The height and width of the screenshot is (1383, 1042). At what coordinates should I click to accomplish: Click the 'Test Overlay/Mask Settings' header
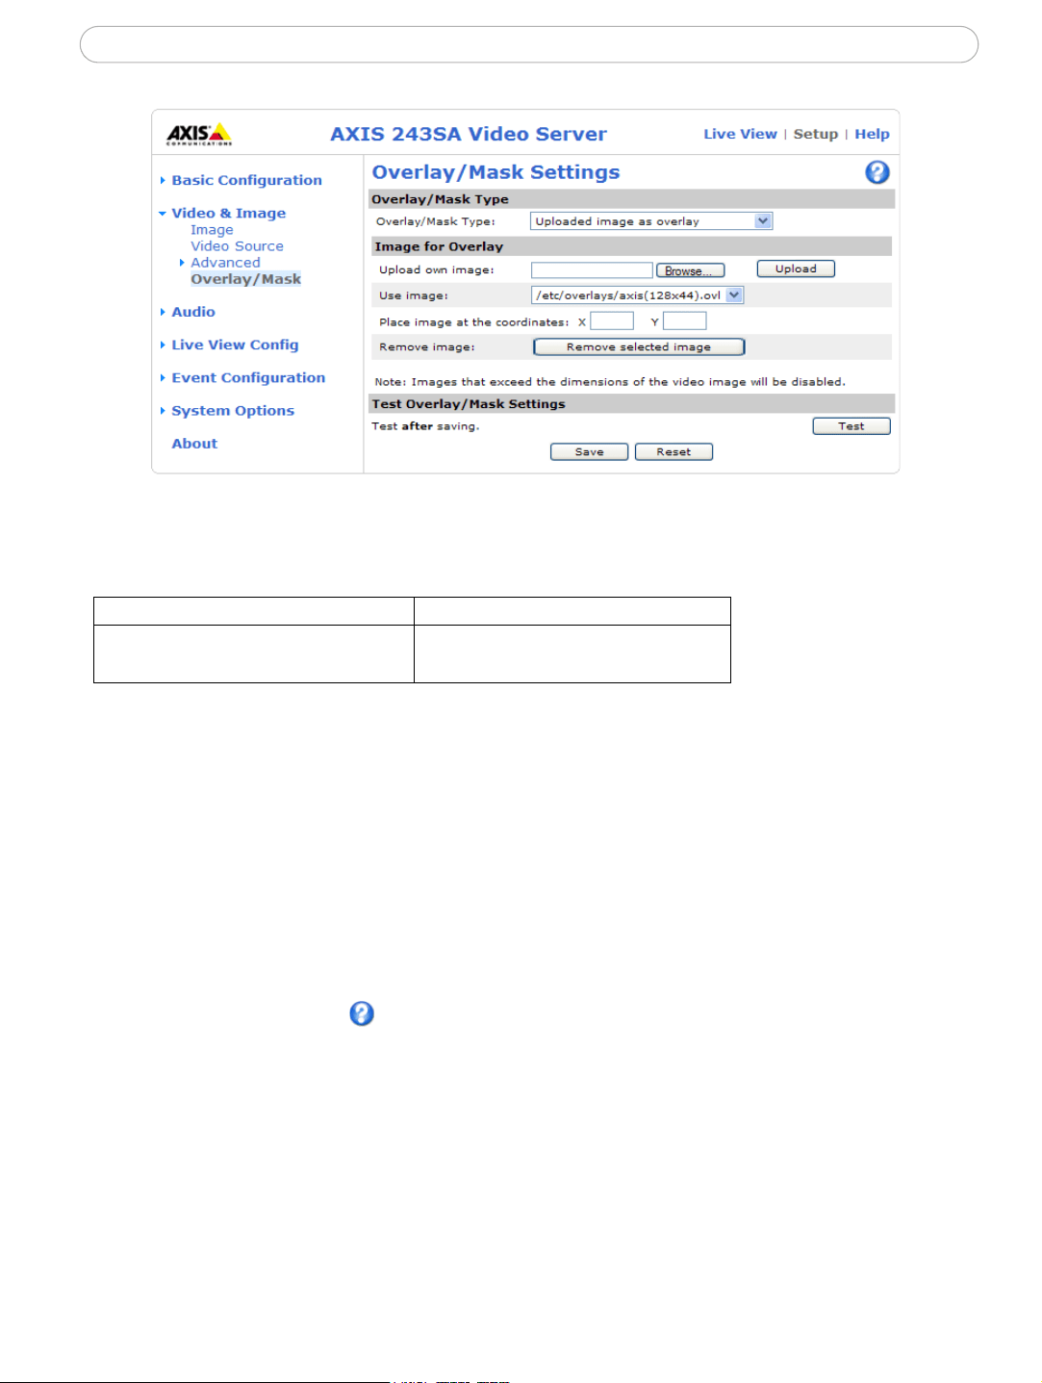(x=632, y=403)
